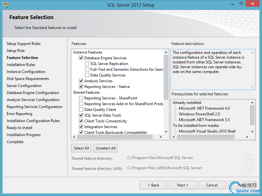Click the Shared feature directory path field
The image size is (262, 196).
pos(185,158)
